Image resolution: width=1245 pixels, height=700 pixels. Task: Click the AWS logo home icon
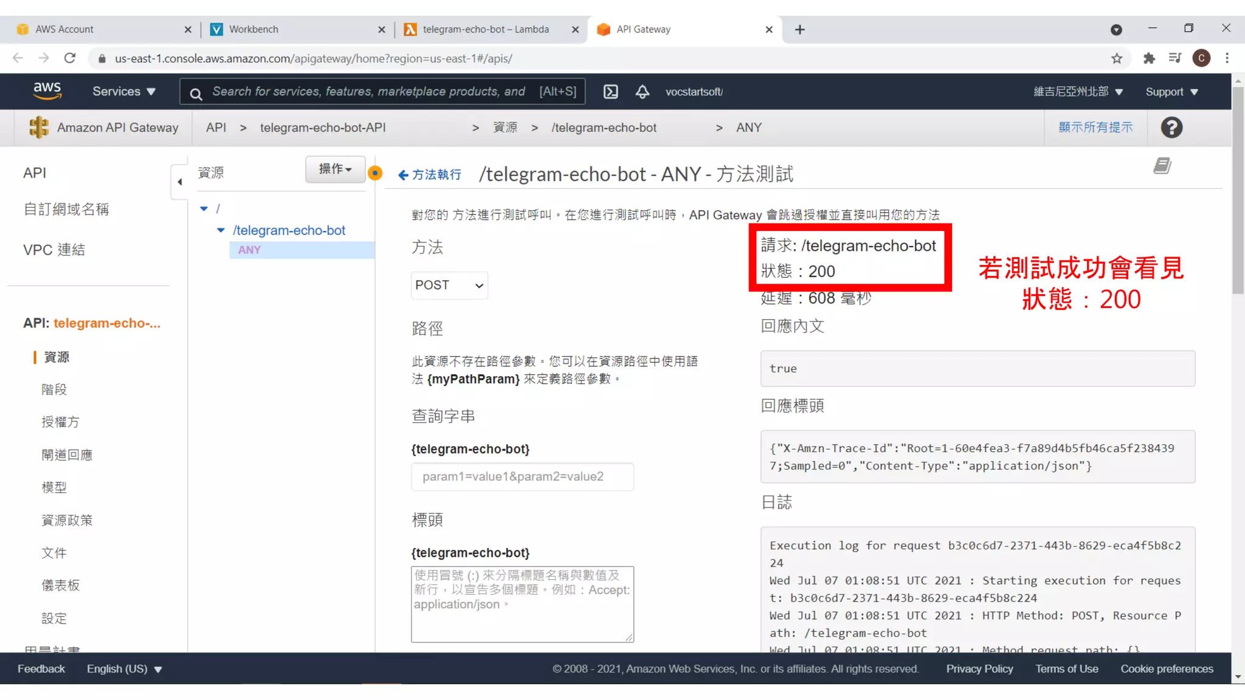click(47, 91)
